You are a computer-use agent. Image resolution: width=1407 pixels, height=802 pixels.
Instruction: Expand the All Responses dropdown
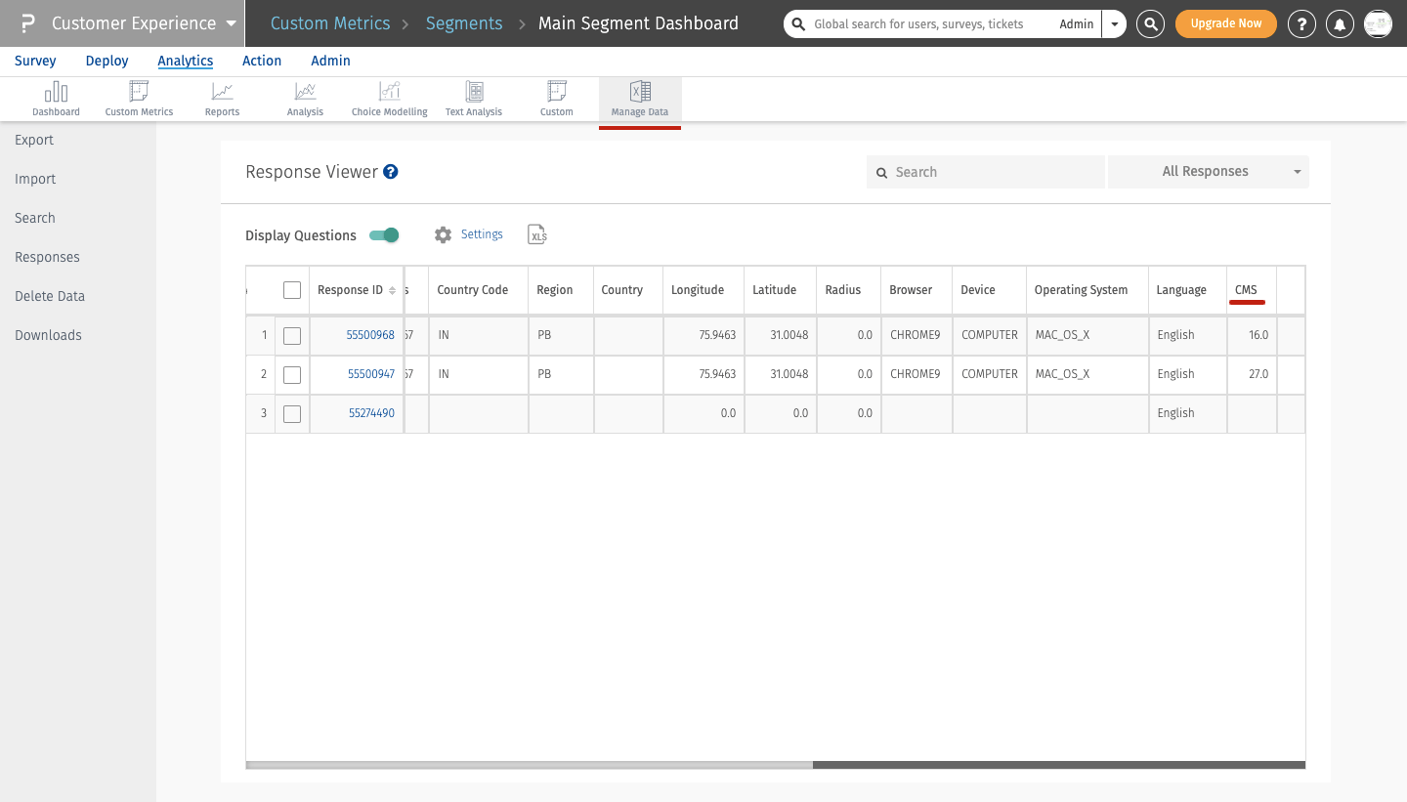pos(1209,172)
